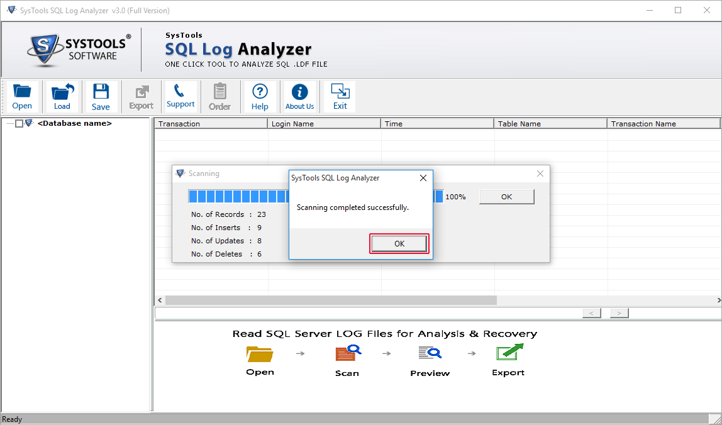Click the 'Scanning completed successfully.' message text
Image resolution: width=722 pixels, height=425 pixels.
click(x=353, y=207)
